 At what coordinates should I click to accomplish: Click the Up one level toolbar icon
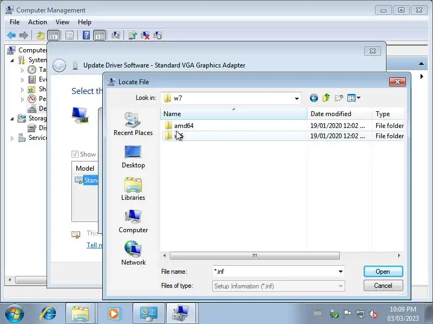click(40, 35)
